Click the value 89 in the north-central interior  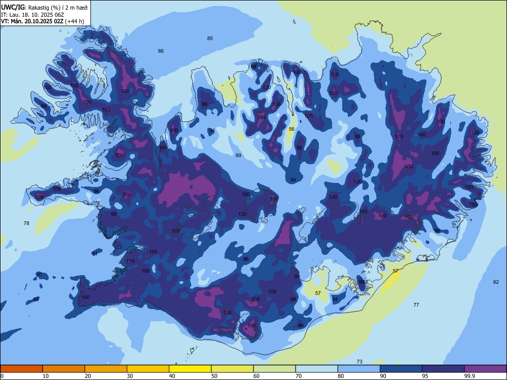pyautogui.click(x=238, y=155)
